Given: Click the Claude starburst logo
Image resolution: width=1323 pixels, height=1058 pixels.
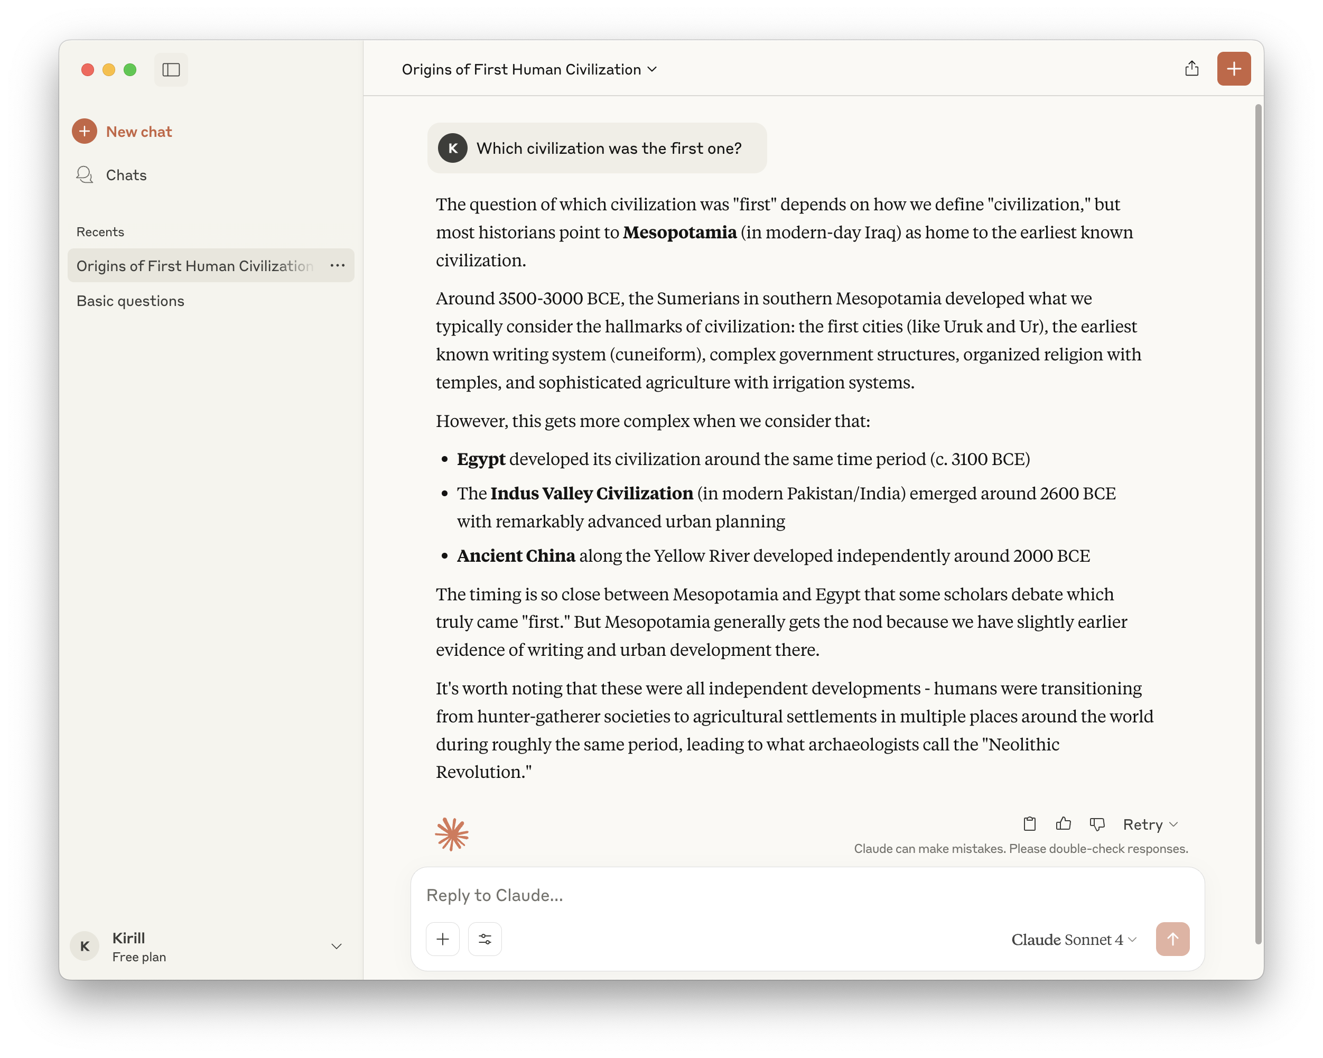Looking at the screenshot, I should click(x=452, y=833).
